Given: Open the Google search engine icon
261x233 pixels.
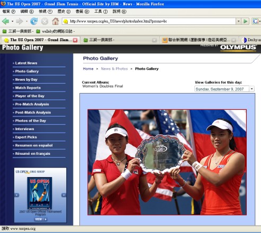Looking at the screenshot, I should click(256, 21).
